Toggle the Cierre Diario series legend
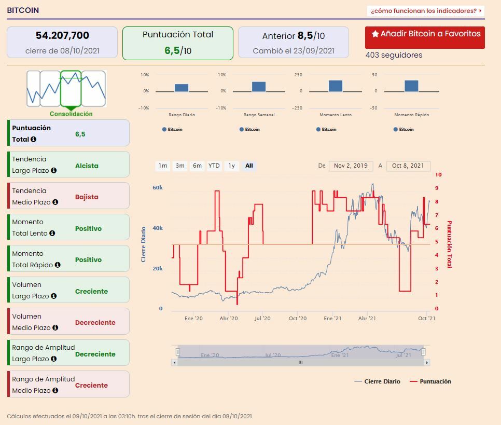 click(378, 381)
